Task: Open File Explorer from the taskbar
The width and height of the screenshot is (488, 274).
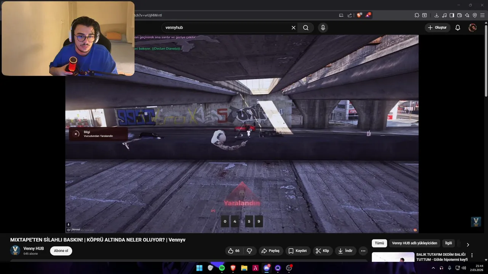Action: (x=244, y=268)
